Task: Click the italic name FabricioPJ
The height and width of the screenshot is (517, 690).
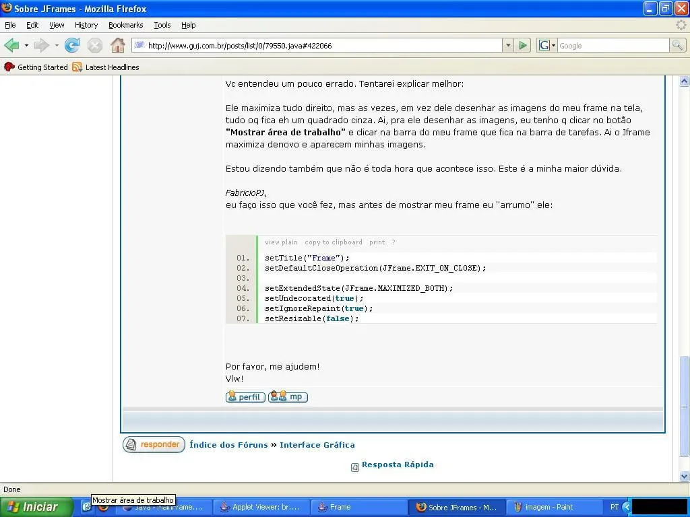Action: (x=245, y=193)
